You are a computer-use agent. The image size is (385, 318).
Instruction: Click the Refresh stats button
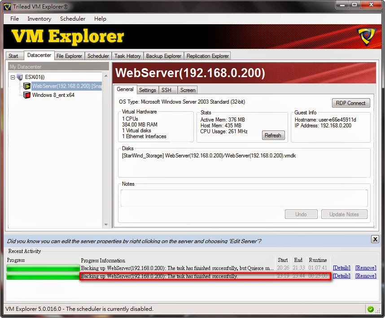[x=273, y=135]
